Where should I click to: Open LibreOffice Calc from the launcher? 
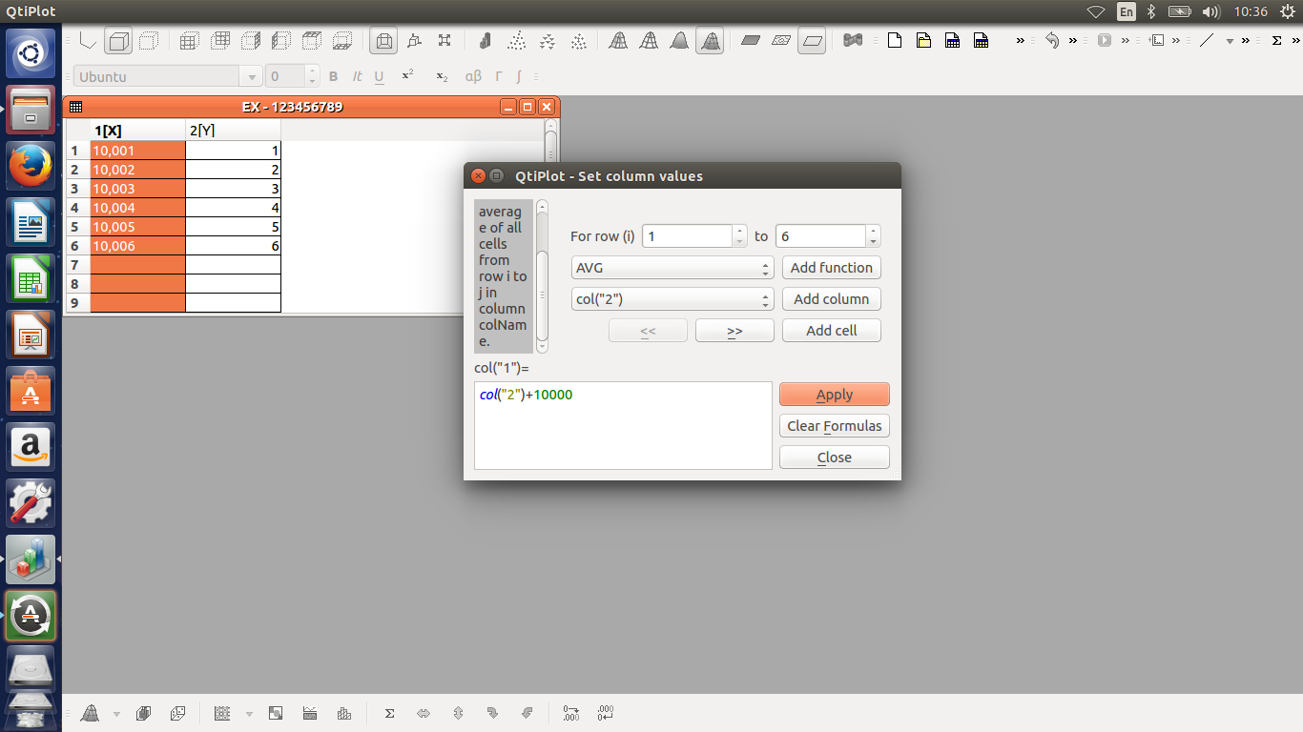[x=31, y=280]
